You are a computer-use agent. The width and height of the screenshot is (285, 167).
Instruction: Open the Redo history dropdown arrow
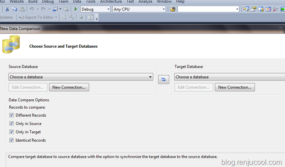[x=49, y=9]
